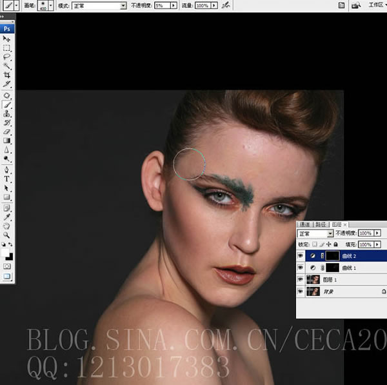Open the tool preset picker arrow
This screenshot has height=385, width=387.
pyautogui.click(x=17, y=5)
